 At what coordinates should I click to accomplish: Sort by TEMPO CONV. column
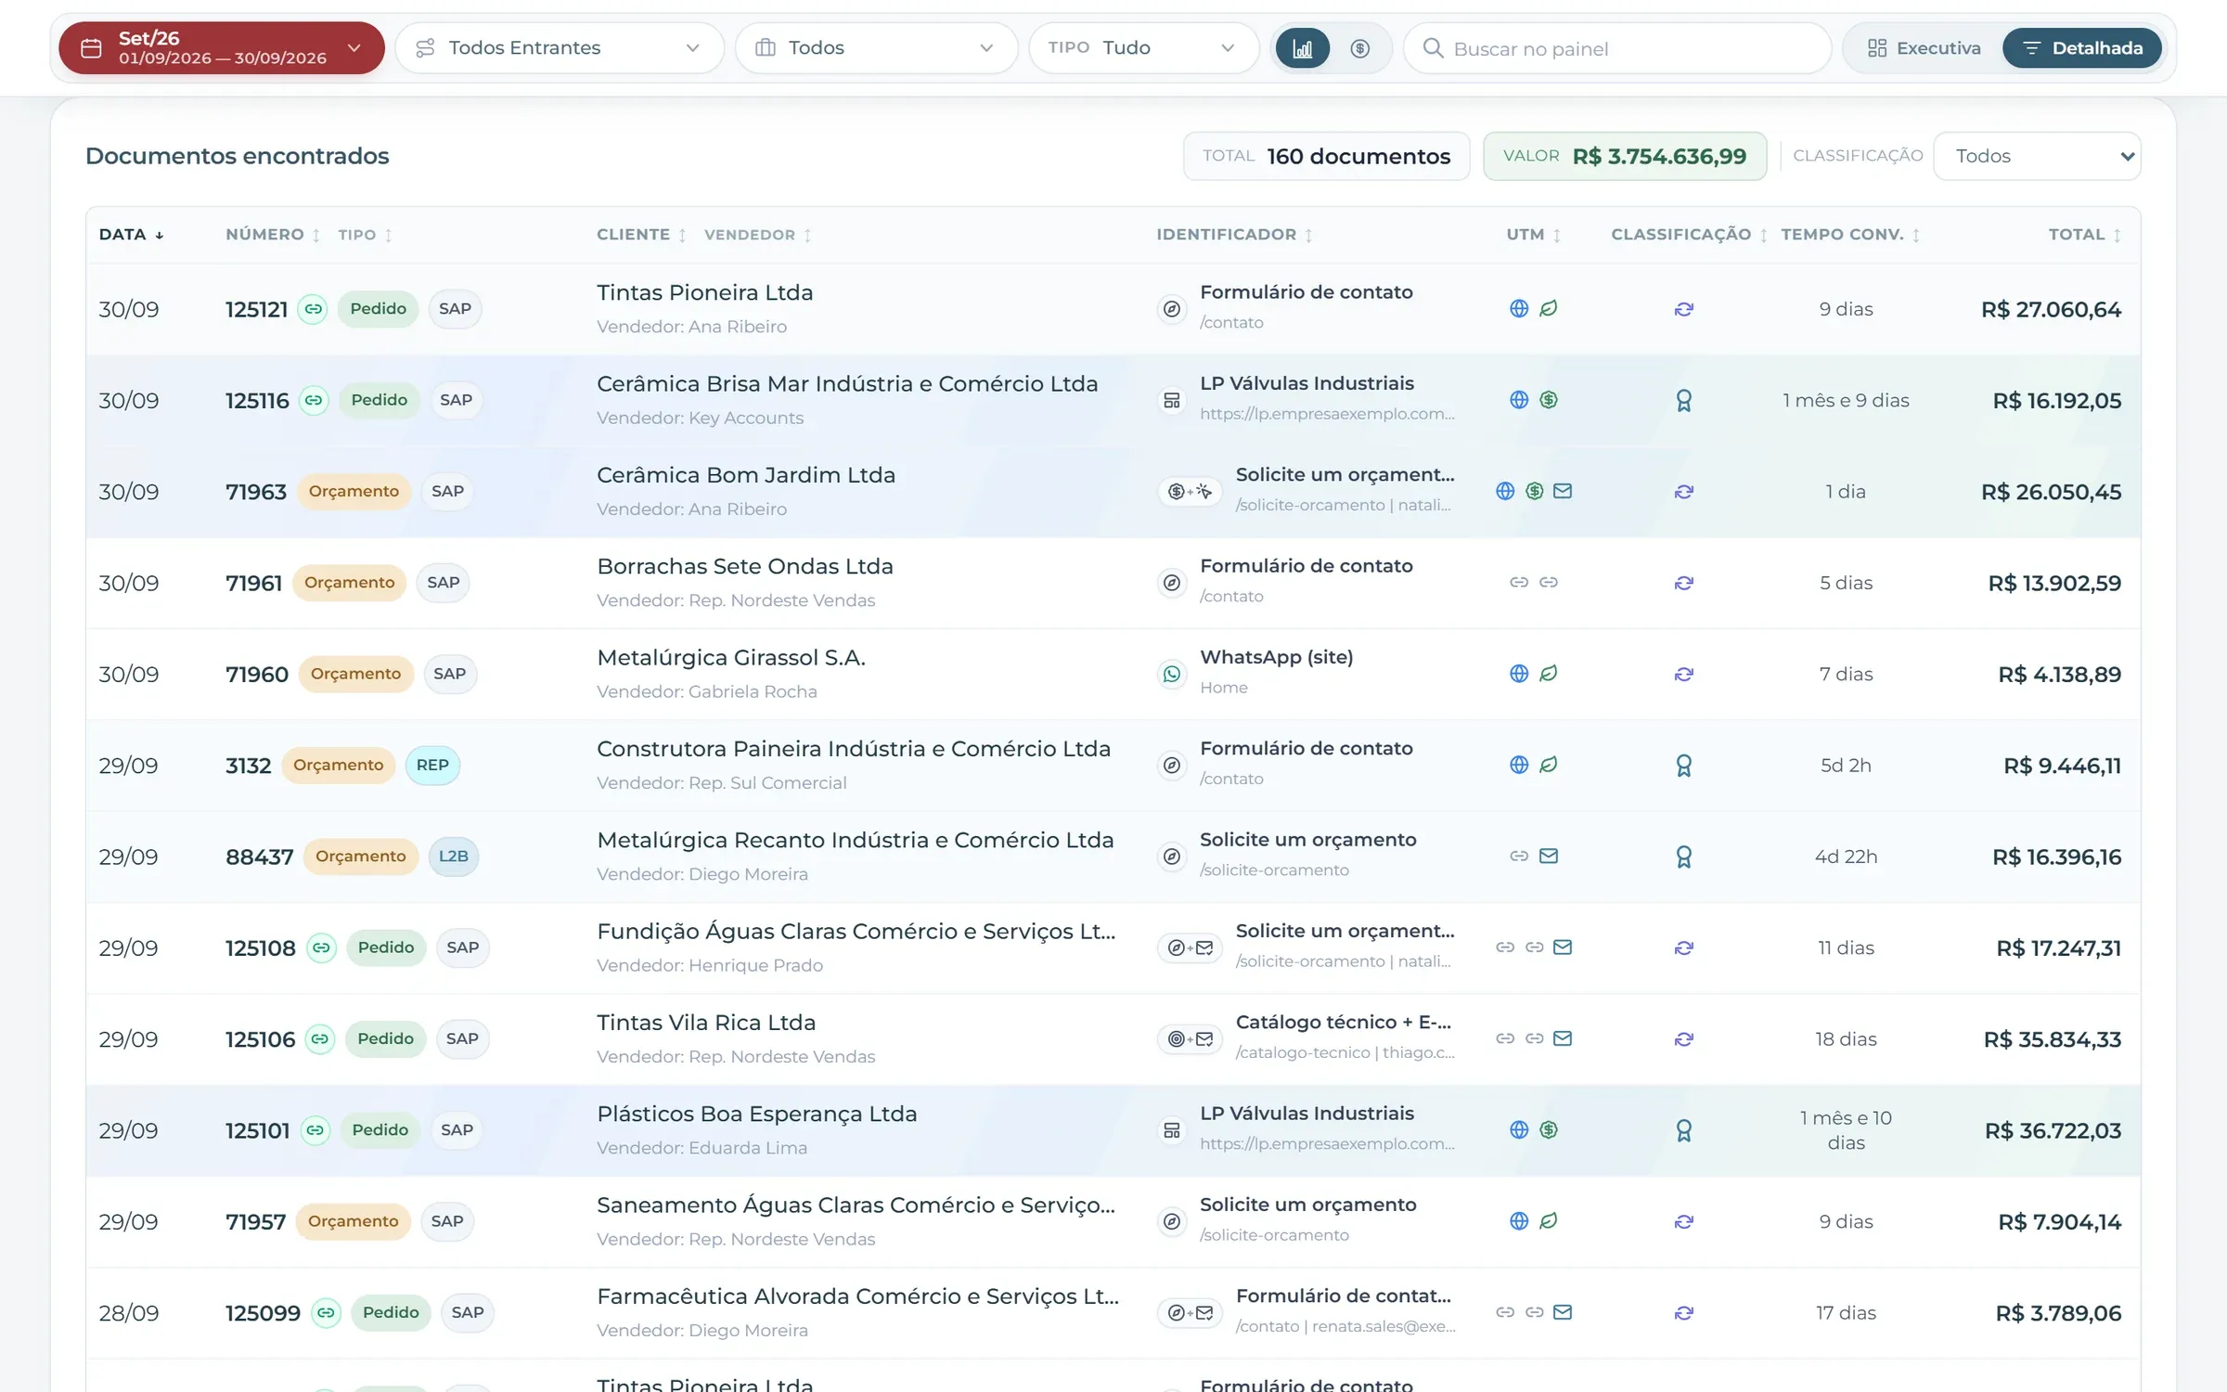[x=1850, y=235]
